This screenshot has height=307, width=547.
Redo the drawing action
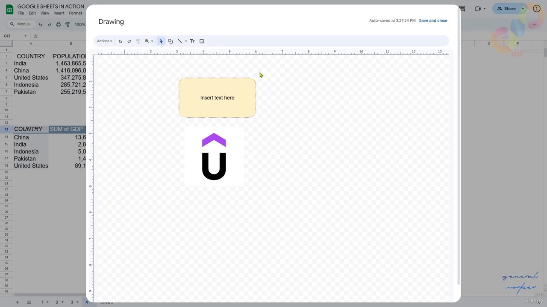[x=129, y=41]
